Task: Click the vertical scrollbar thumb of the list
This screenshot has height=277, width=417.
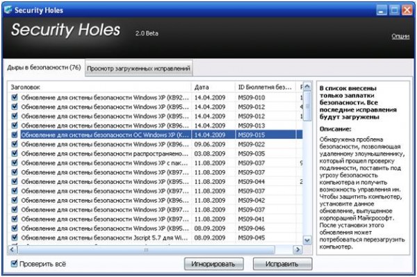Action: coord(307,106)
